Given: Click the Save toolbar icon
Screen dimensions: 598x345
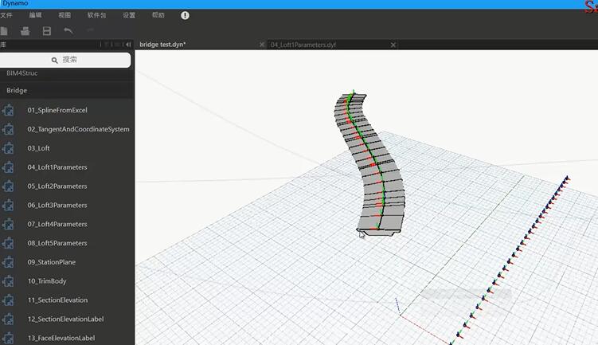Looking at the screenshot, I should pyautogui.click(x=47, y=30).
